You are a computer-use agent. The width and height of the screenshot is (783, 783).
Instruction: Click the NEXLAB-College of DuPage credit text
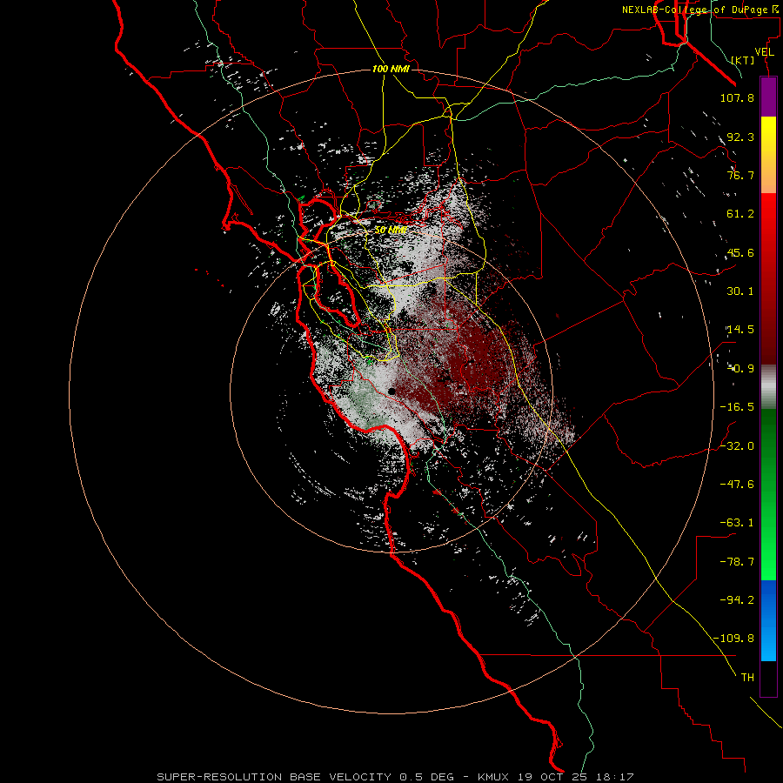tap(699, 10)
